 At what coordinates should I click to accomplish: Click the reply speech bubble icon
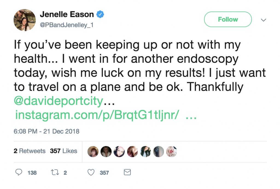[x=19, y=172]
